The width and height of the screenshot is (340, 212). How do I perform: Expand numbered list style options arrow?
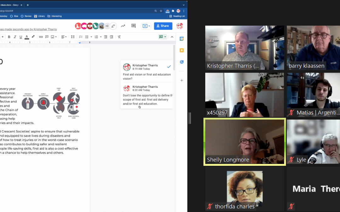coord(101,37)
